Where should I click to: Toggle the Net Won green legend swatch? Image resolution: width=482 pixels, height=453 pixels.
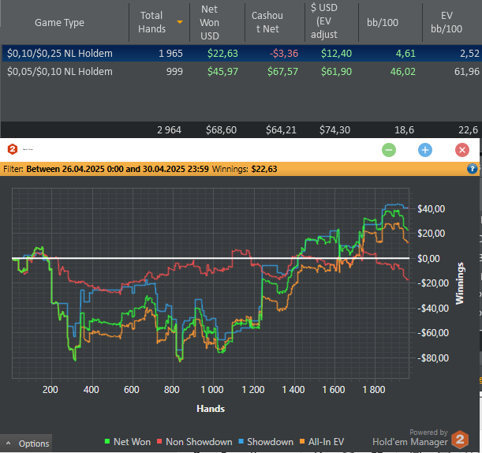coord(107,442)
